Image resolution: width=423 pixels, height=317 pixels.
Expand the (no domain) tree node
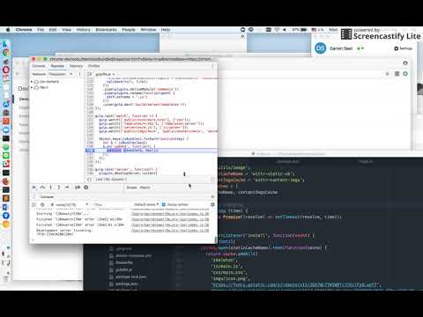coord(32,82)
